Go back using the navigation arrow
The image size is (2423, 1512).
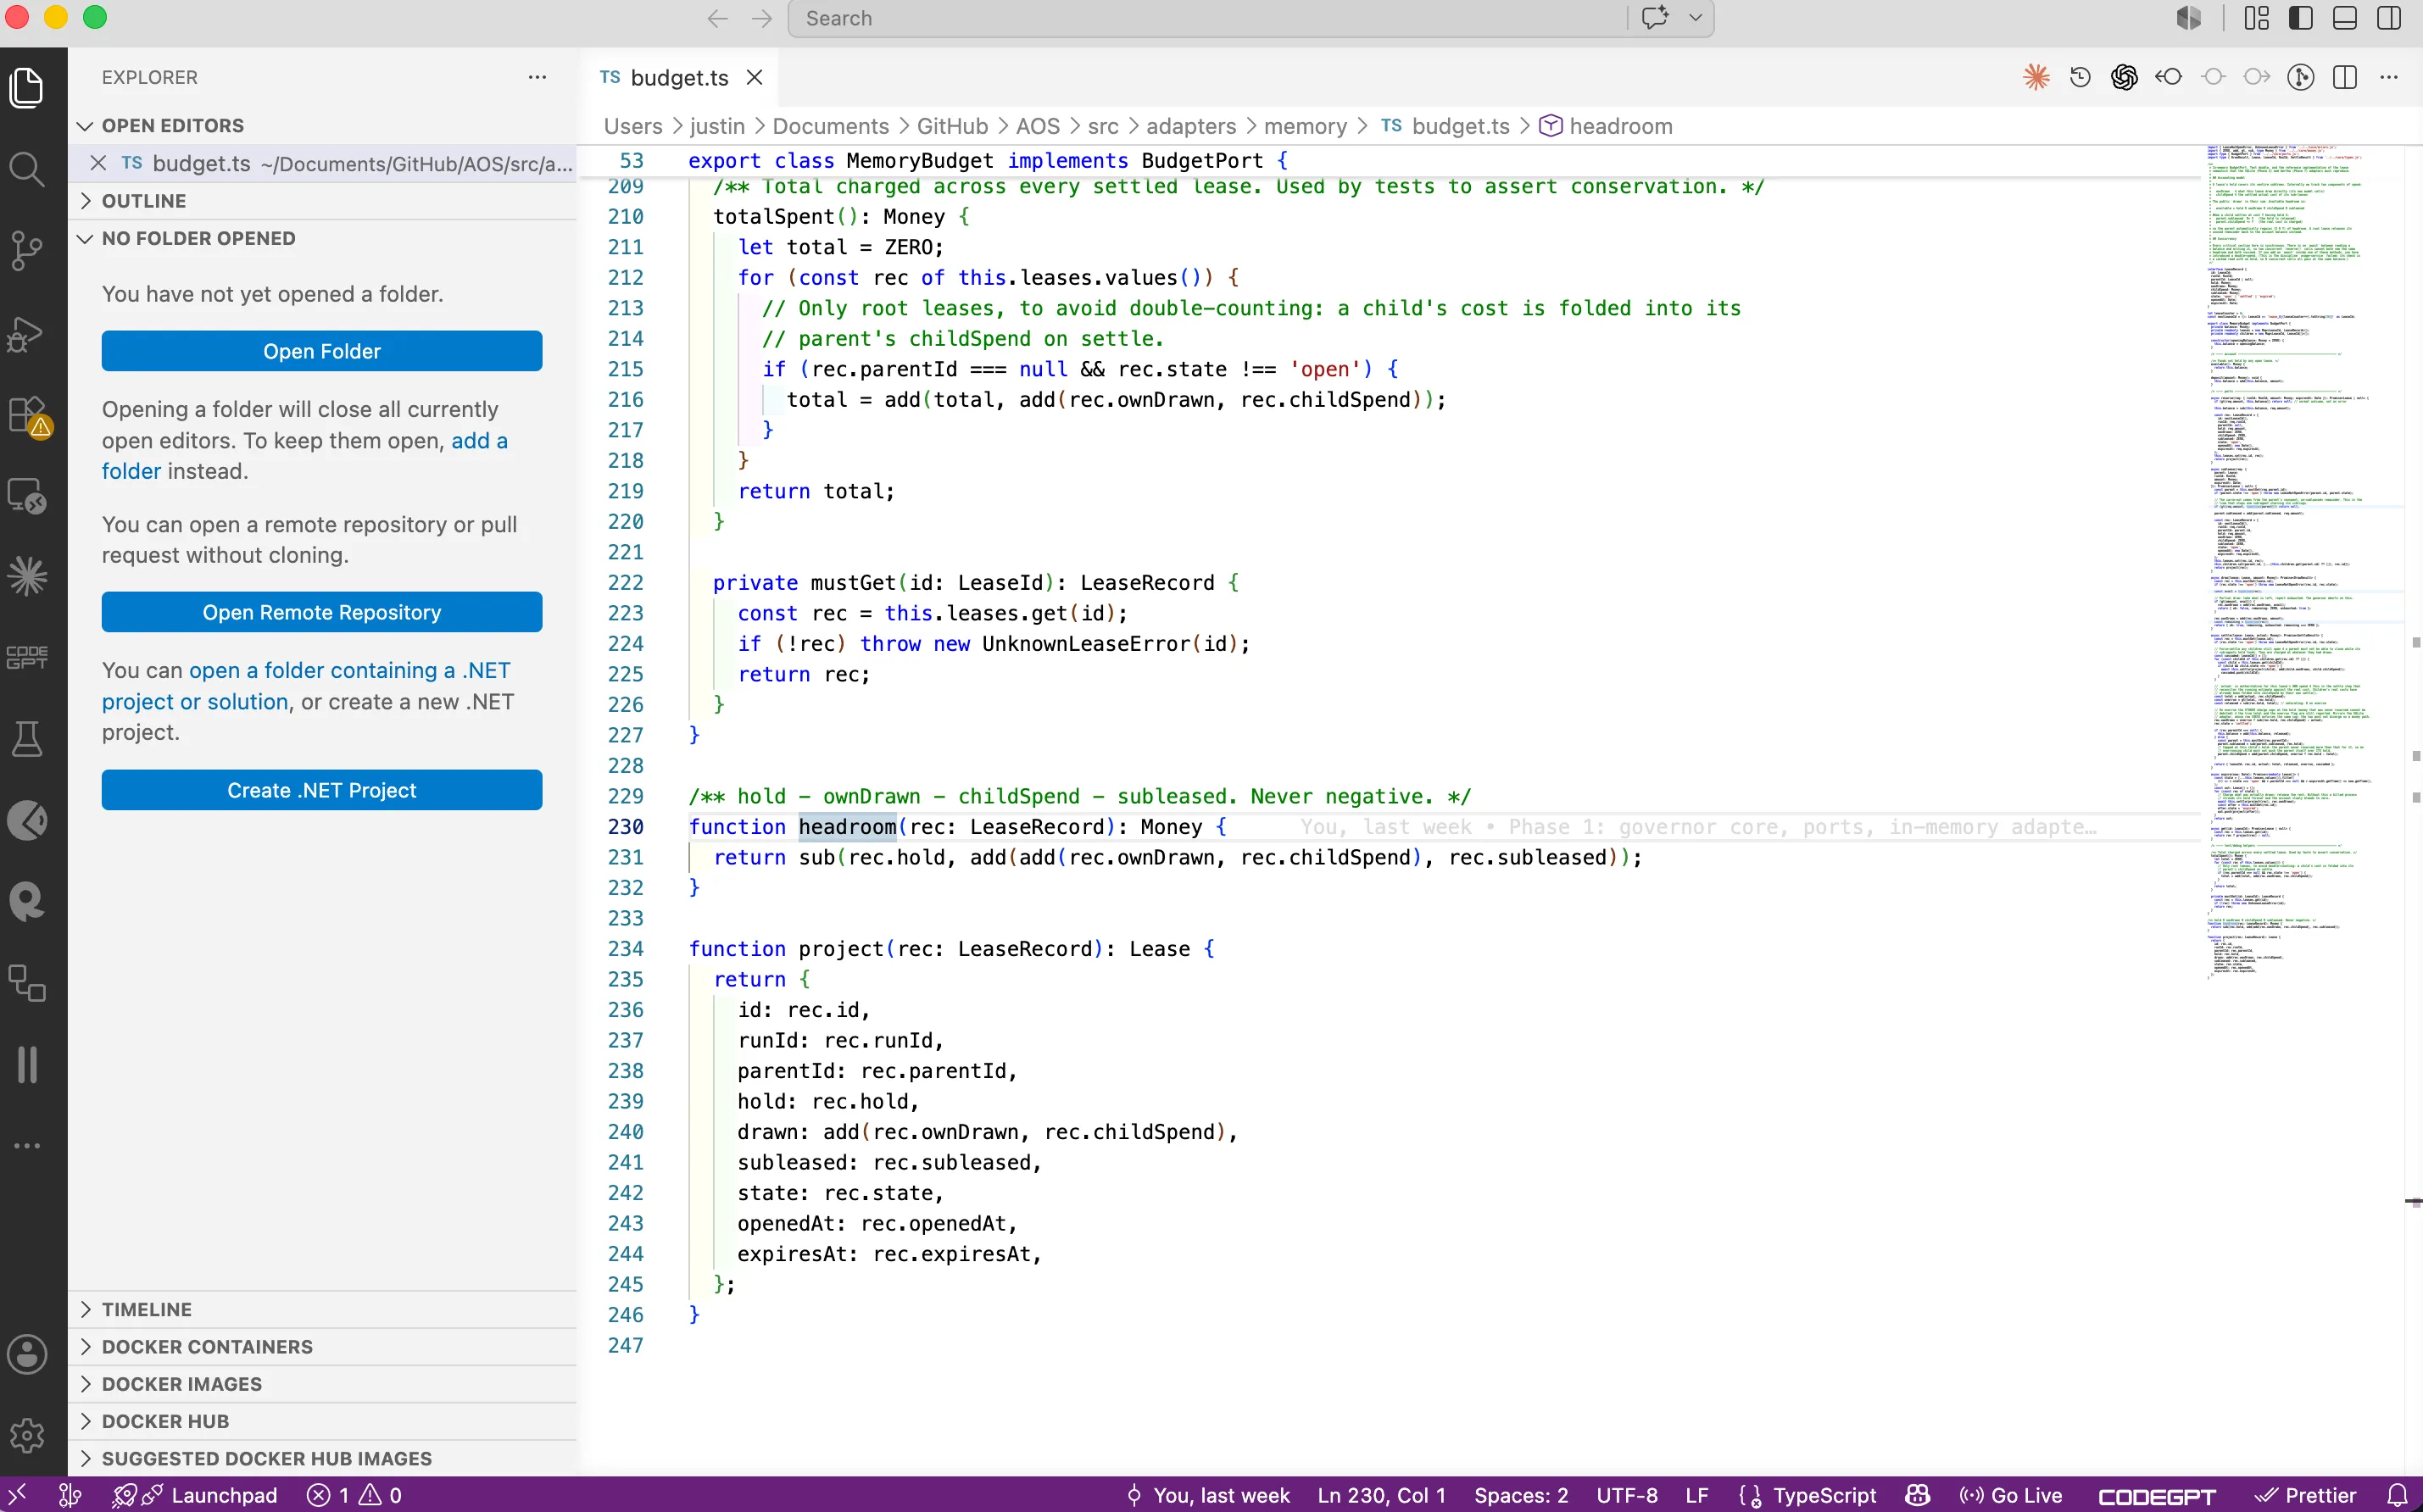tap(717, 18)
